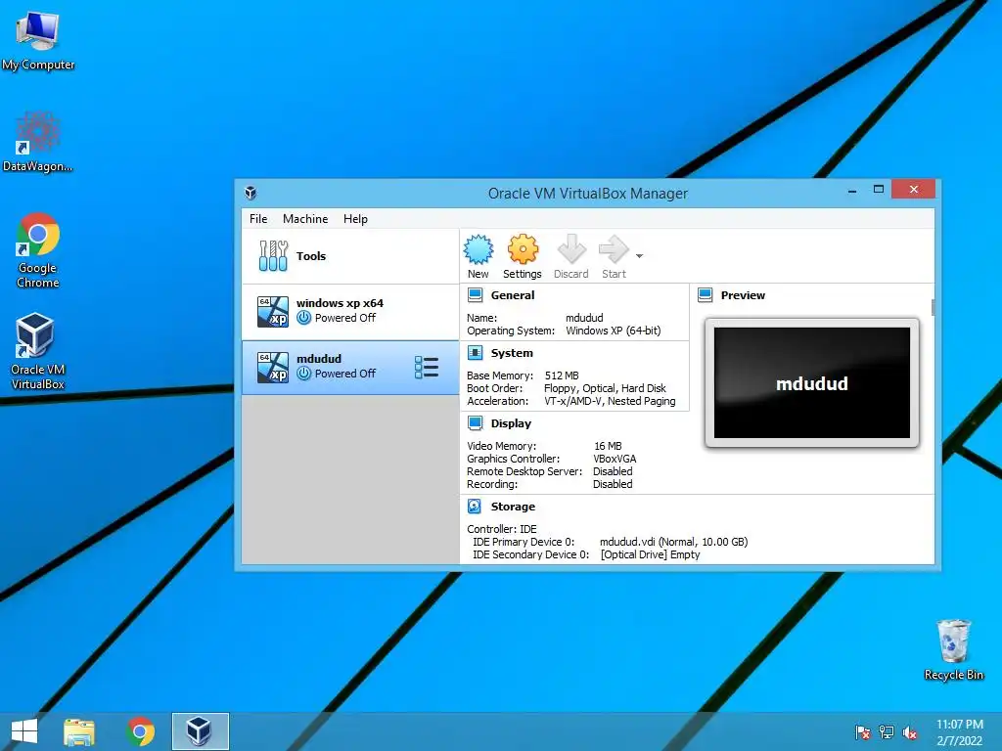Click Operating System value Windows XP (64-bit)
1002x751 pixels.
(x=614, y=331)
